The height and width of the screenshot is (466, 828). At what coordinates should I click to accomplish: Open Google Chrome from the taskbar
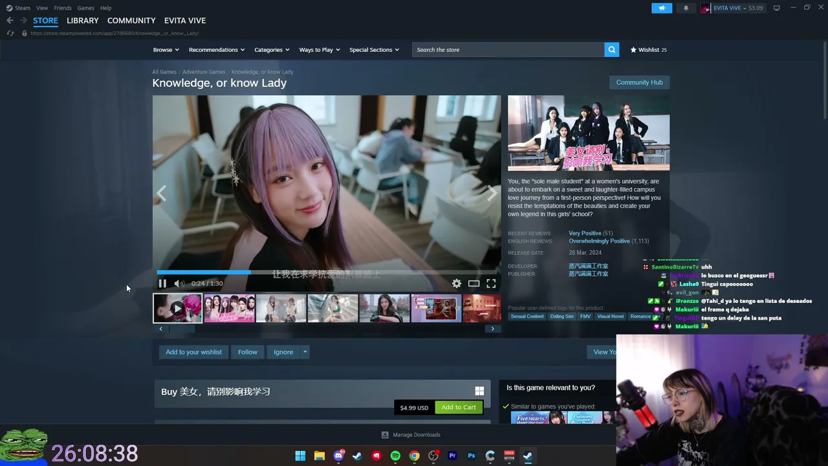pos(414,456)
